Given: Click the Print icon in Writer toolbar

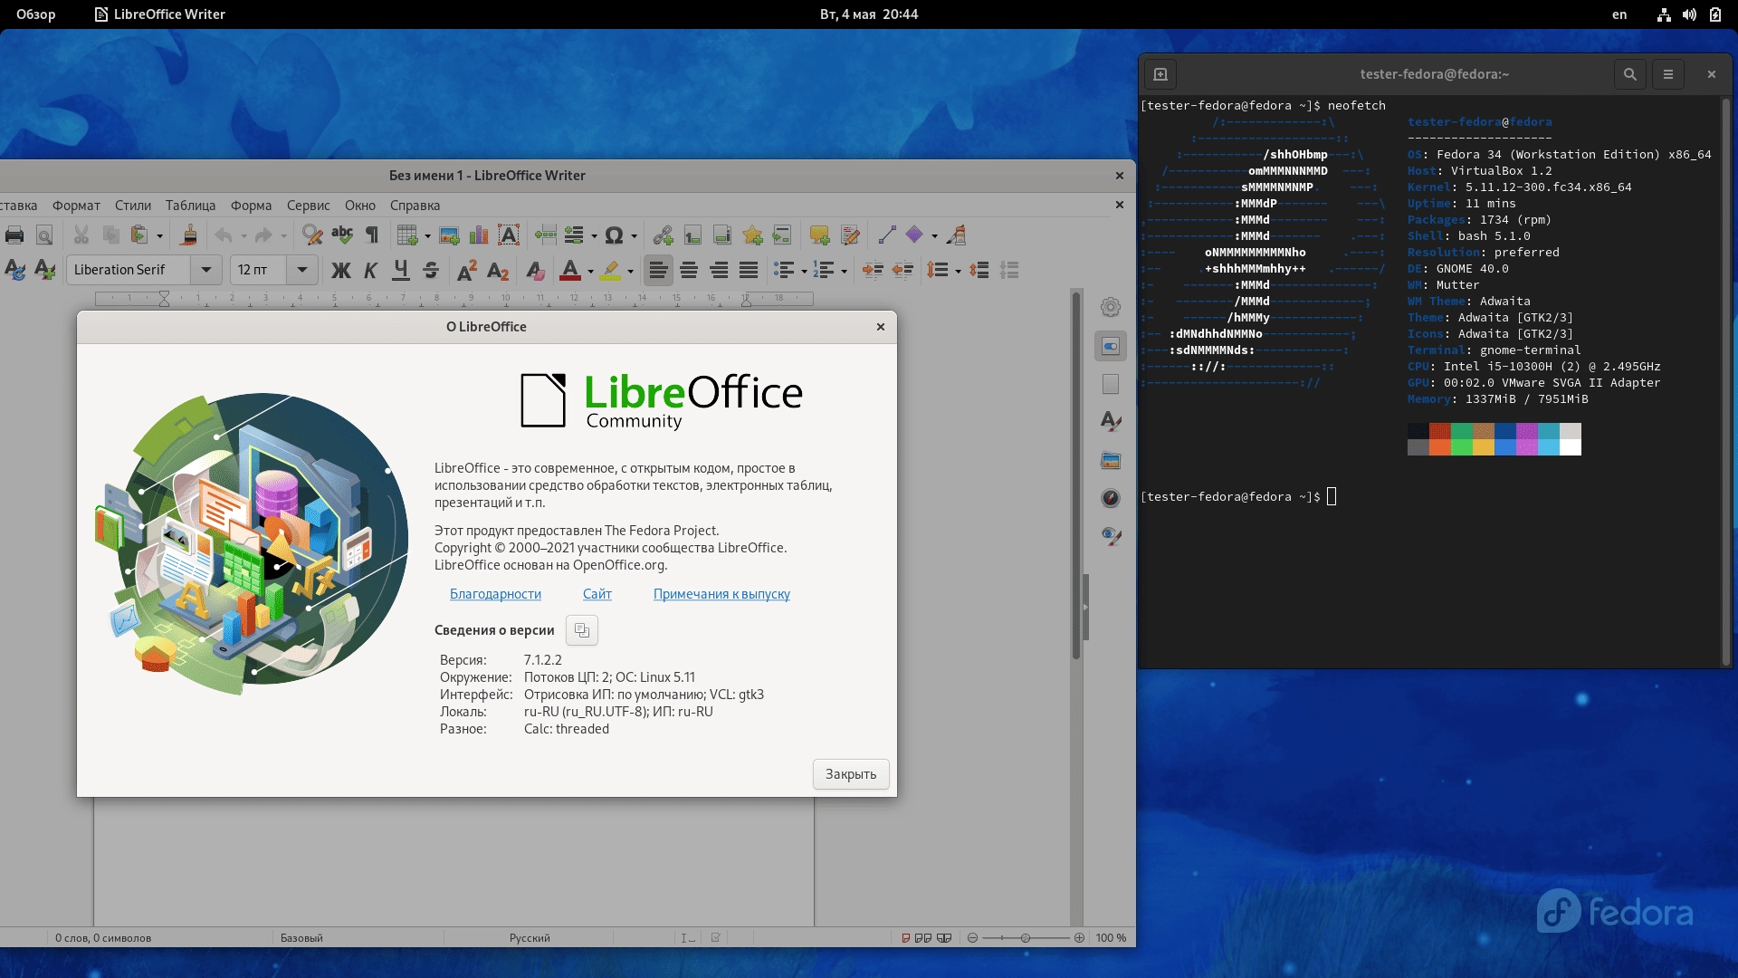Looking at the screenshot, I should [x=14, y=235].
